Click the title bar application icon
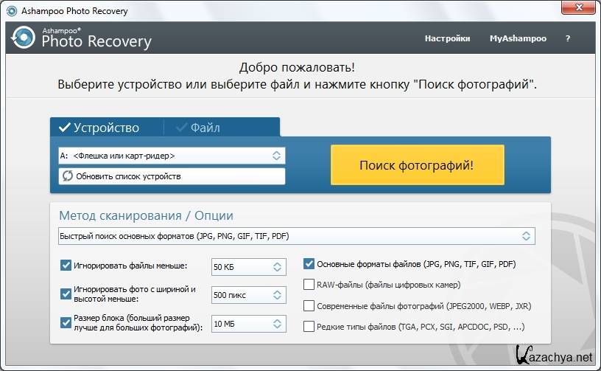The height and width of the screenshot is (371, 601). pyautogui.click(x=10, y=11)
